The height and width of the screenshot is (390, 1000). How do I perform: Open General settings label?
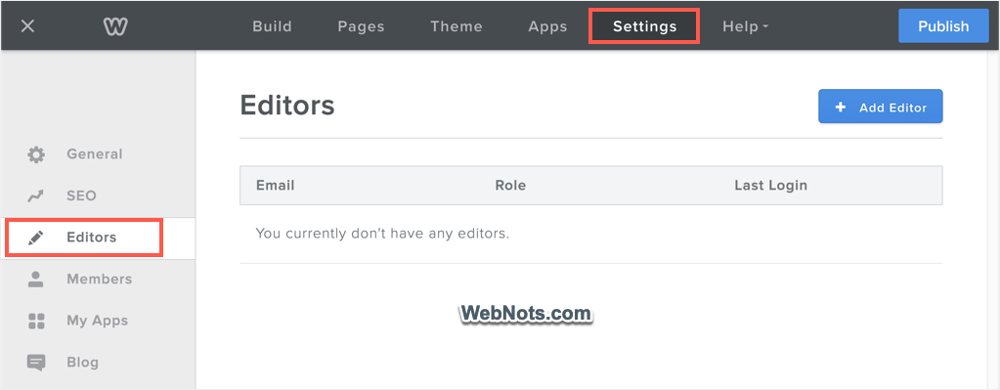click(95, 154)
